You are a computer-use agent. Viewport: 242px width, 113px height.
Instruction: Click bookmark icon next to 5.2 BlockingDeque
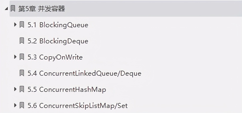tap(22, 41)
